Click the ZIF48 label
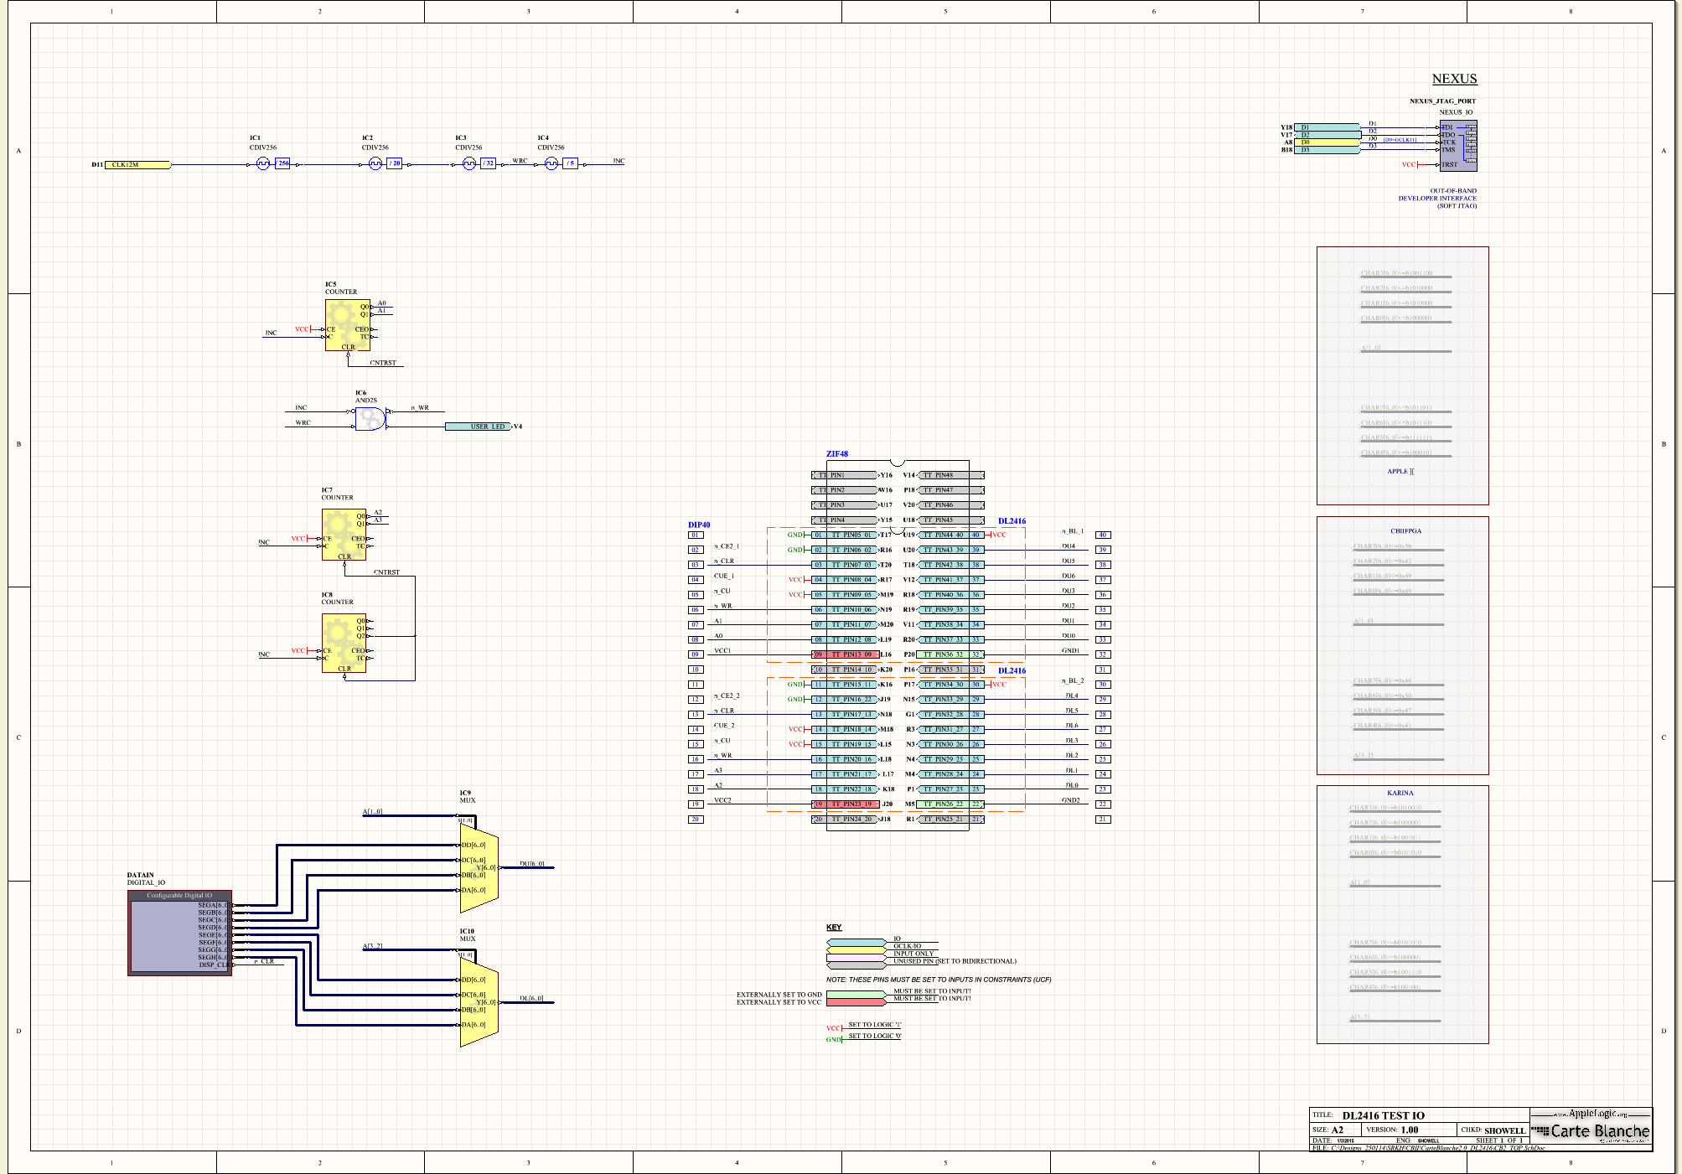The width and height of the screenshot is (1682, 1174). point(837,454)
